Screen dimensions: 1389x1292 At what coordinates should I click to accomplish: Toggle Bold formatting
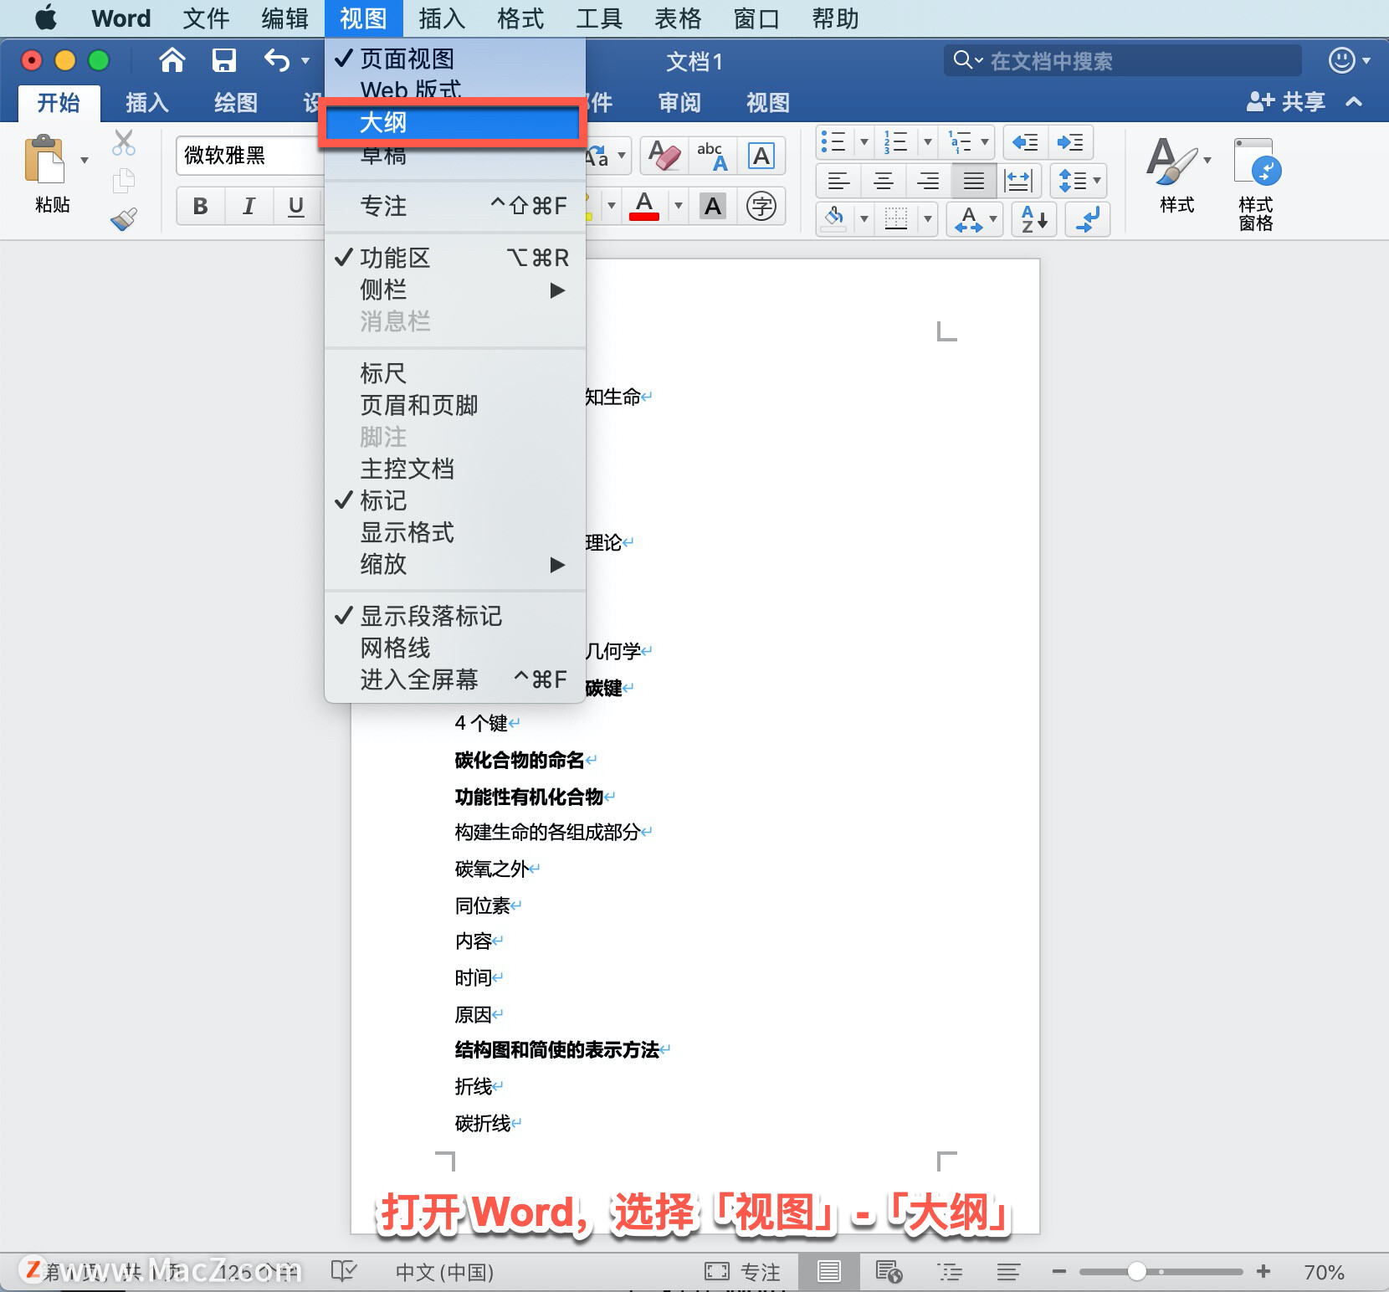[x=201, y=206]
